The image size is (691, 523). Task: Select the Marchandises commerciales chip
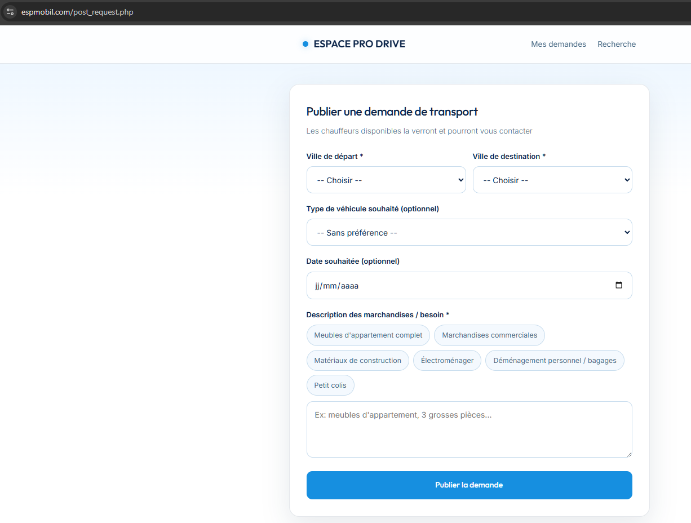click(489, 335)
